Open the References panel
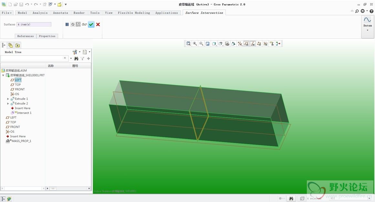Viewport: 375px width, 202px height. click(26, 36)
